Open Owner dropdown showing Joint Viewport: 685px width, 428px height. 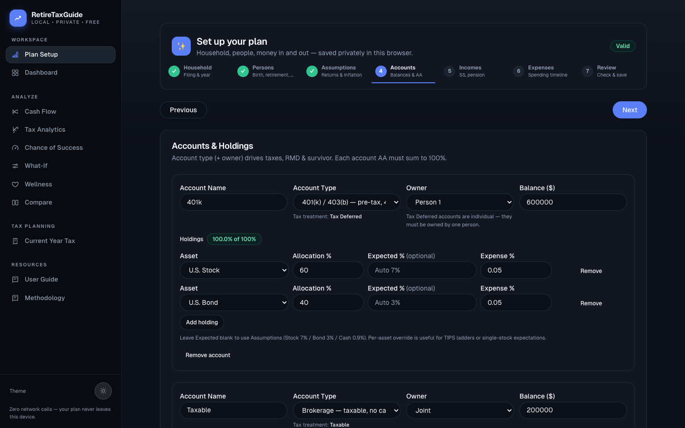click(x=460, y=410)
